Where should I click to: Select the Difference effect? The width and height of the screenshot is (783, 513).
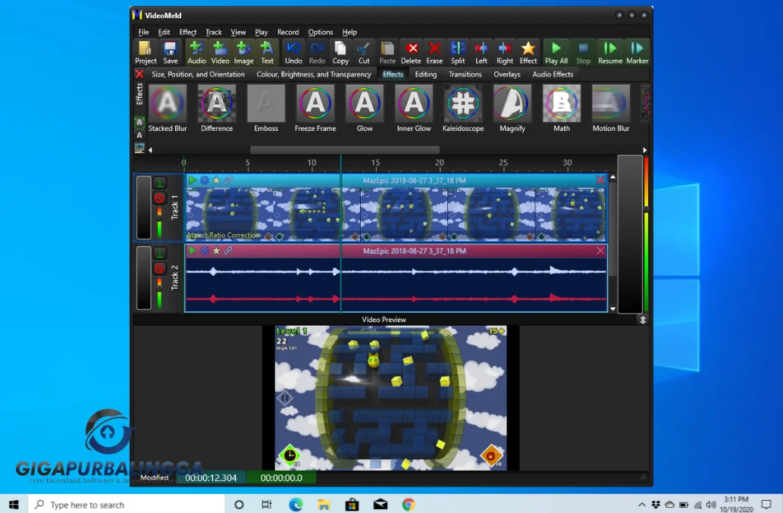tap(217, 108)
